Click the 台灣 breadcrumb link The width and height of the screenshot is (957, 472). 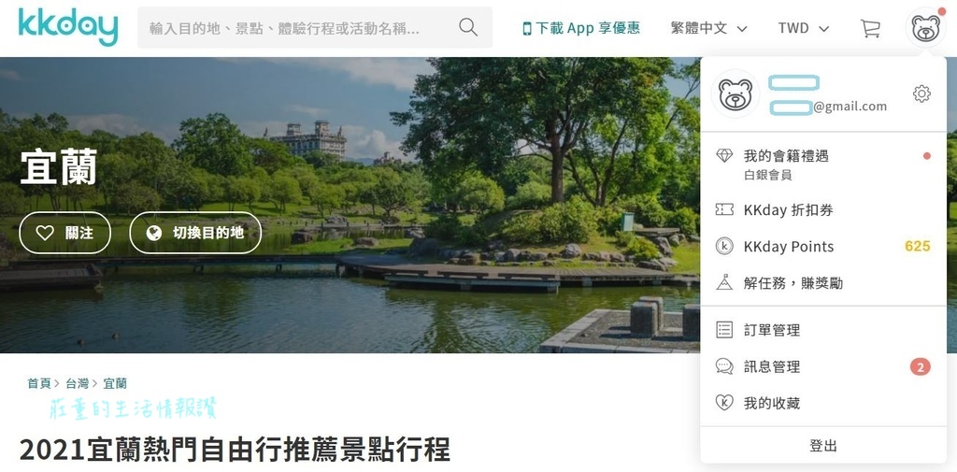tap(77, 383)
